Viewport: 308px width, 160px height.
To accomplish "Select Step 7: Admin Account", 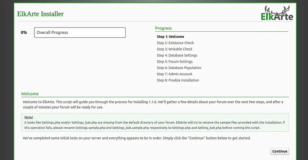I will coord(175,74).
